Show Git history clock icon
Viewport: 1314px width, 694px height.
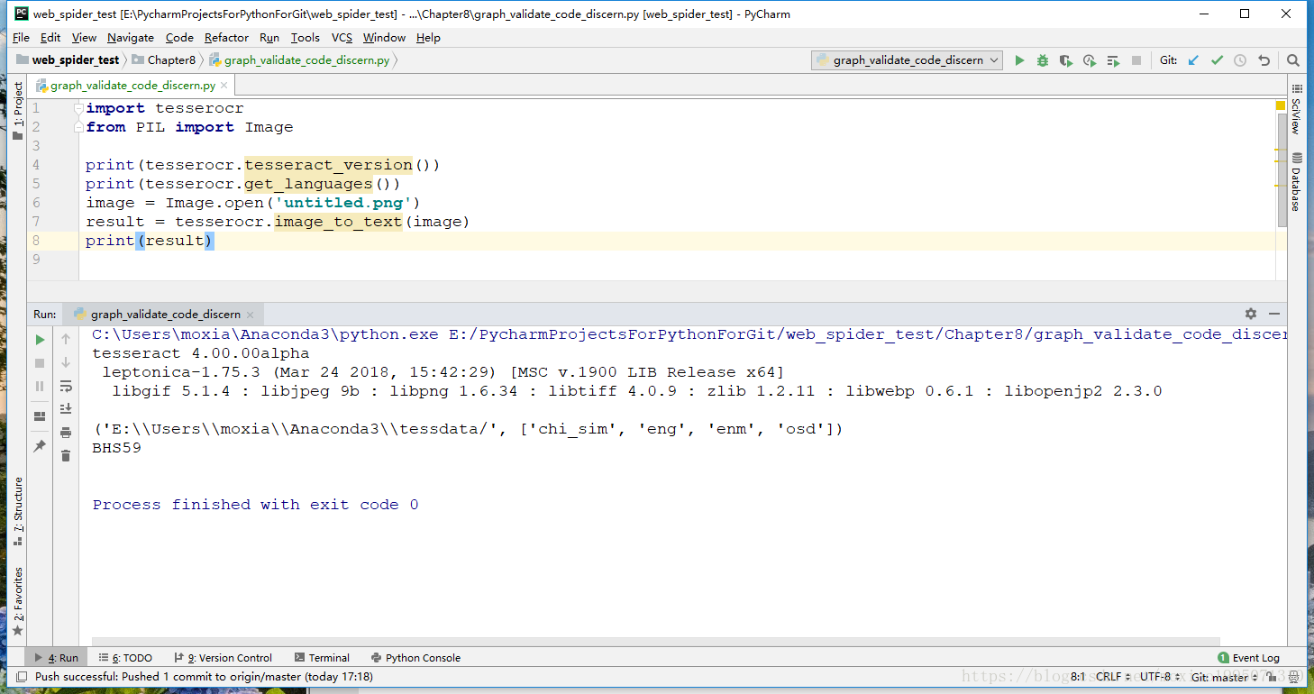1240,60
